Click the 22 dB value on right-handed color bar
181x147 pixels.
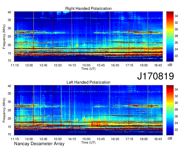176,56
